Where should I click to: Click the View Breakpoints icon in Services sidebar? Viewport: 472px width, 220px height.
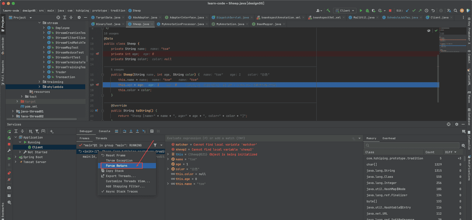9,173
